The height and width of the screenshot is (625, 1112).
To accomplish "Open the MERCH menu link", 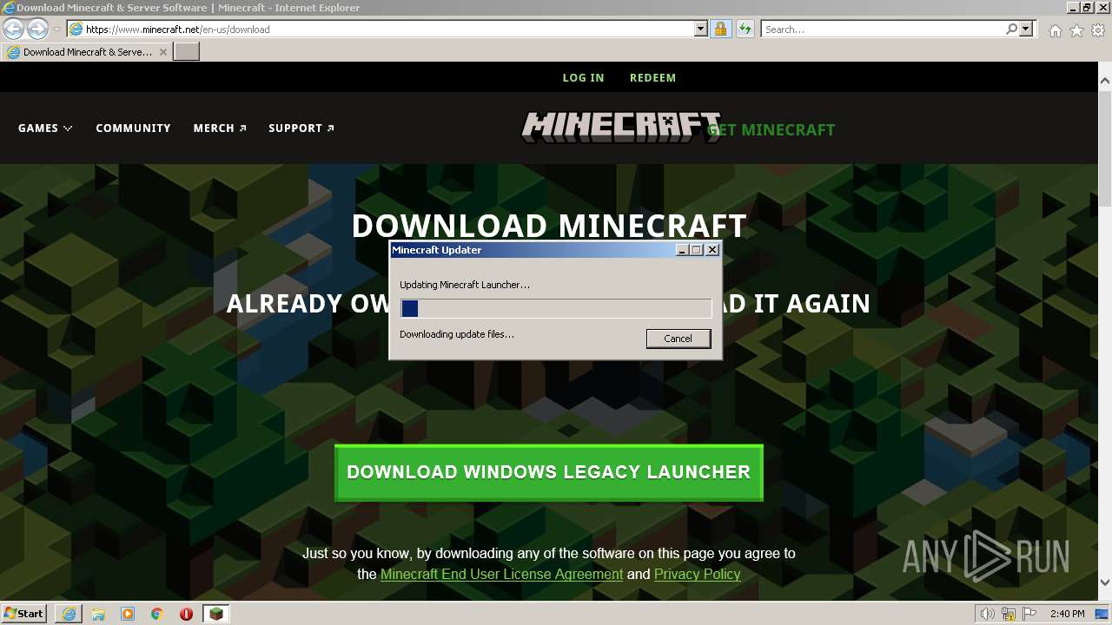I will (220, 128).
